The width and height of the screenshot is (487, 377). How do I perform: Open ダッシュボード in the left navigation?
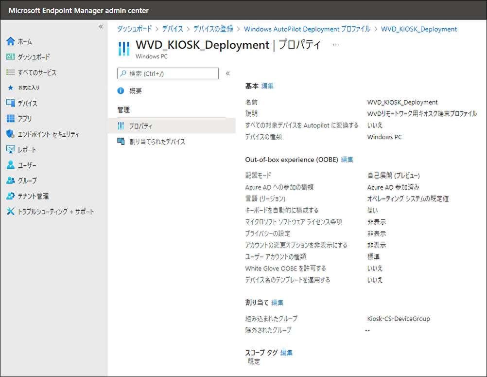[34, 57]
